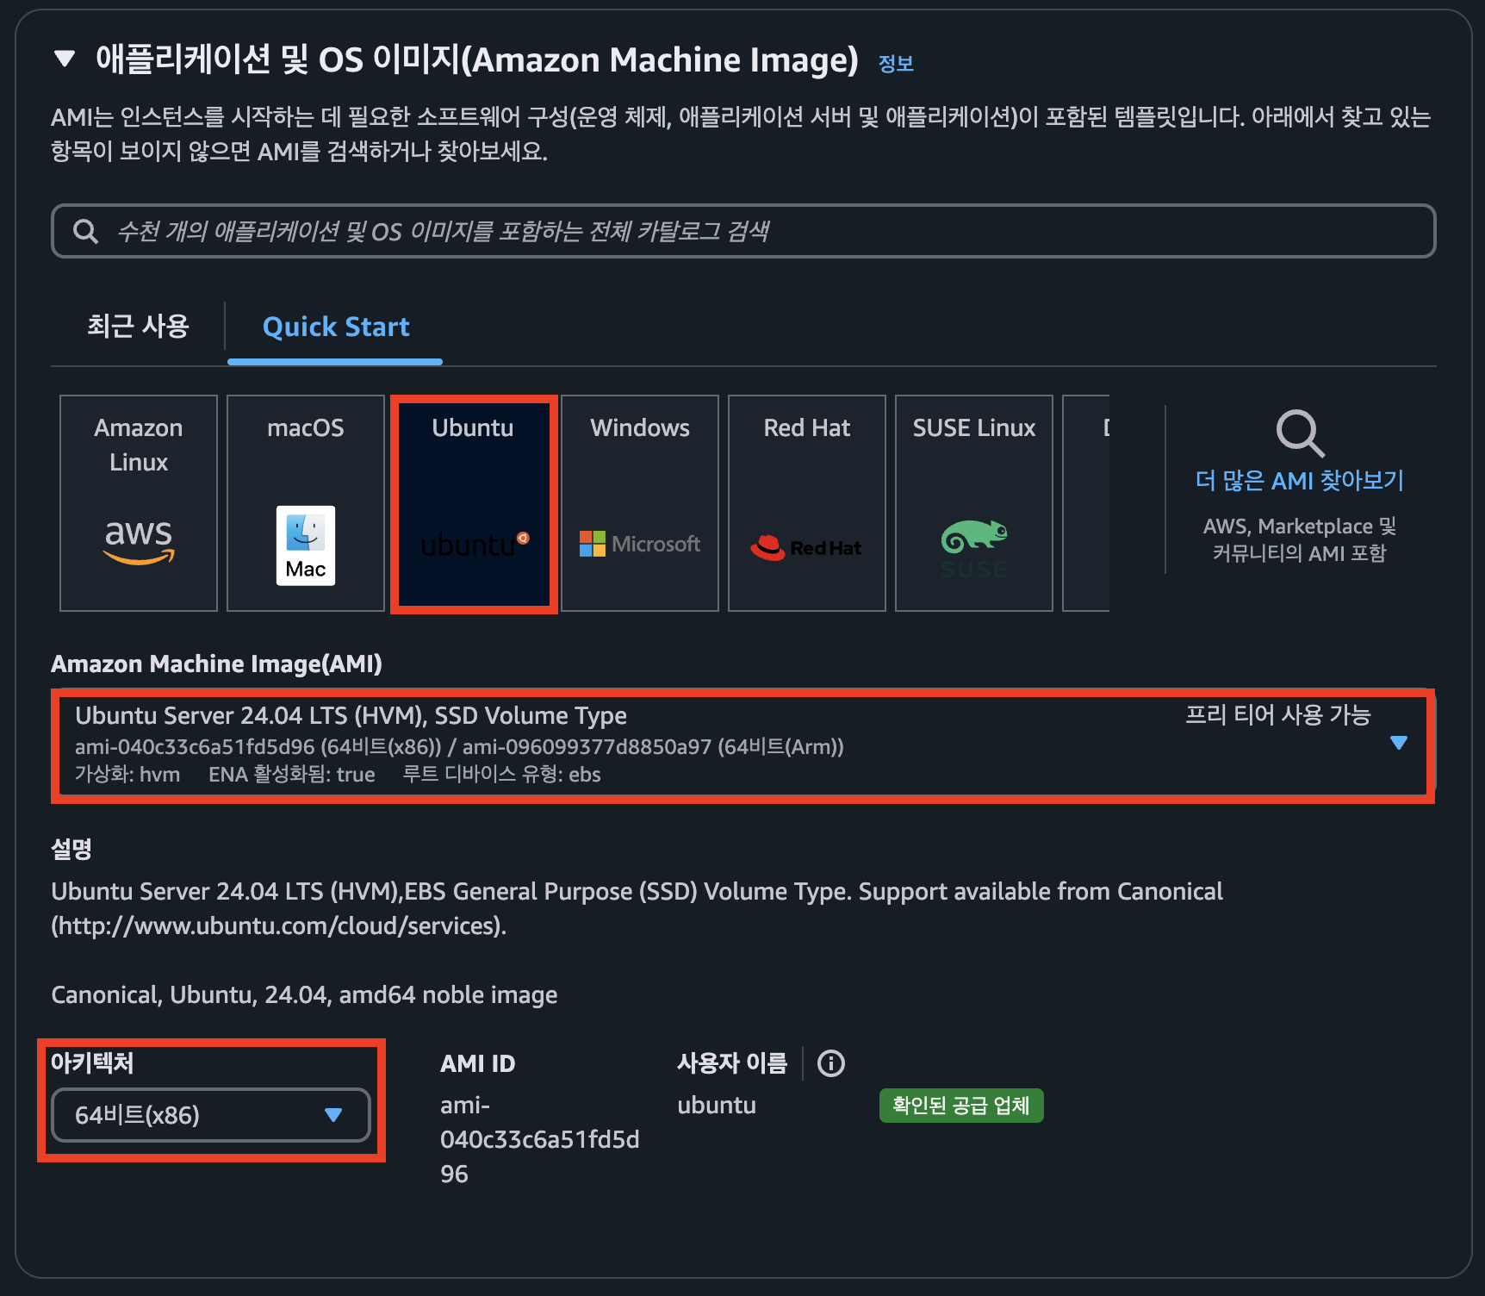1485x1296 pixels.
Task: Click the AMI catalog search field
Action: (743, 231)
